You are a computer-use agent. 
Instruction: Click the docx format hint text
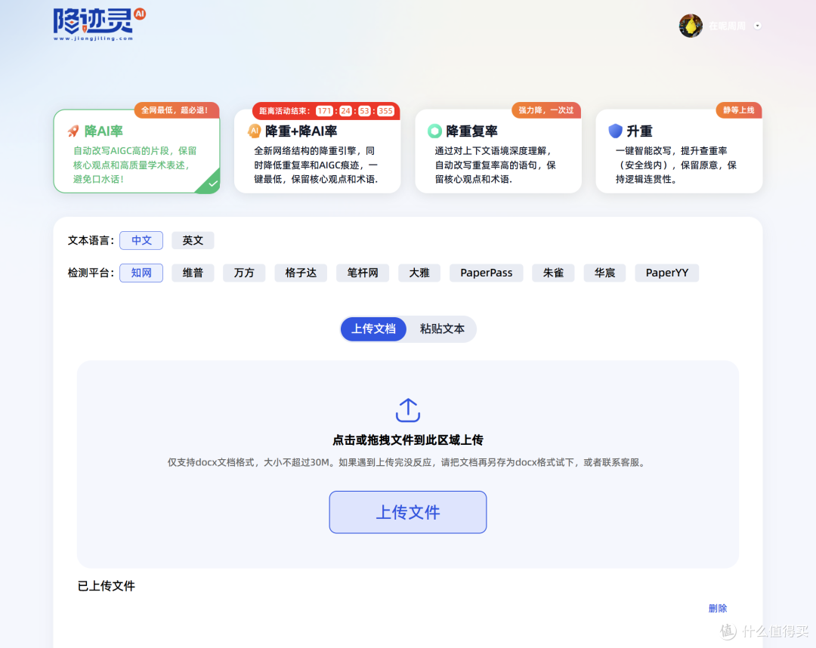(408, 462)
